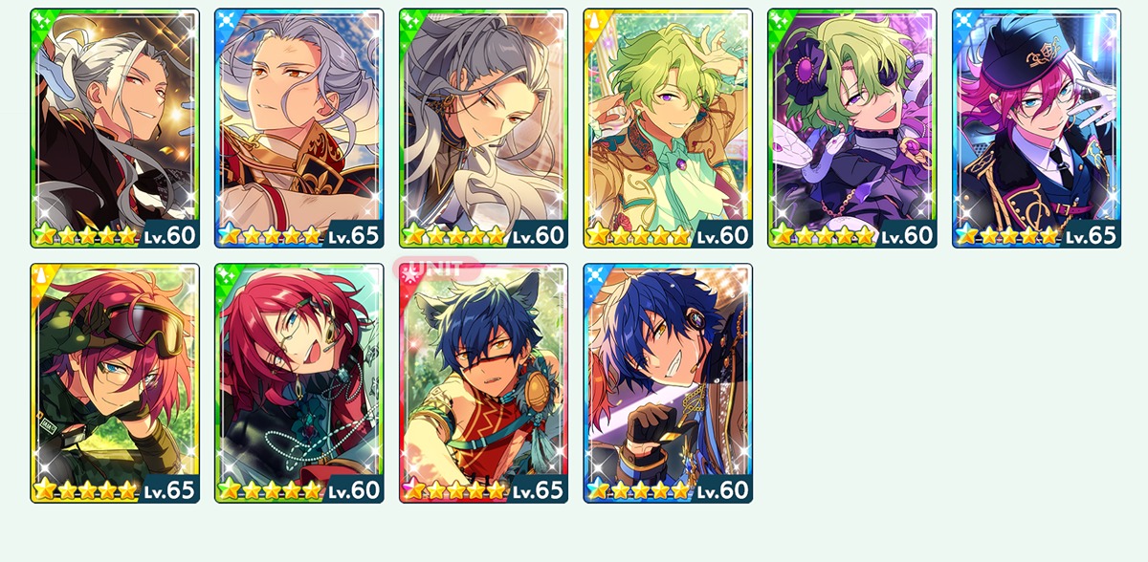Choose the magenta-haired police cap card

[1036, 128]
